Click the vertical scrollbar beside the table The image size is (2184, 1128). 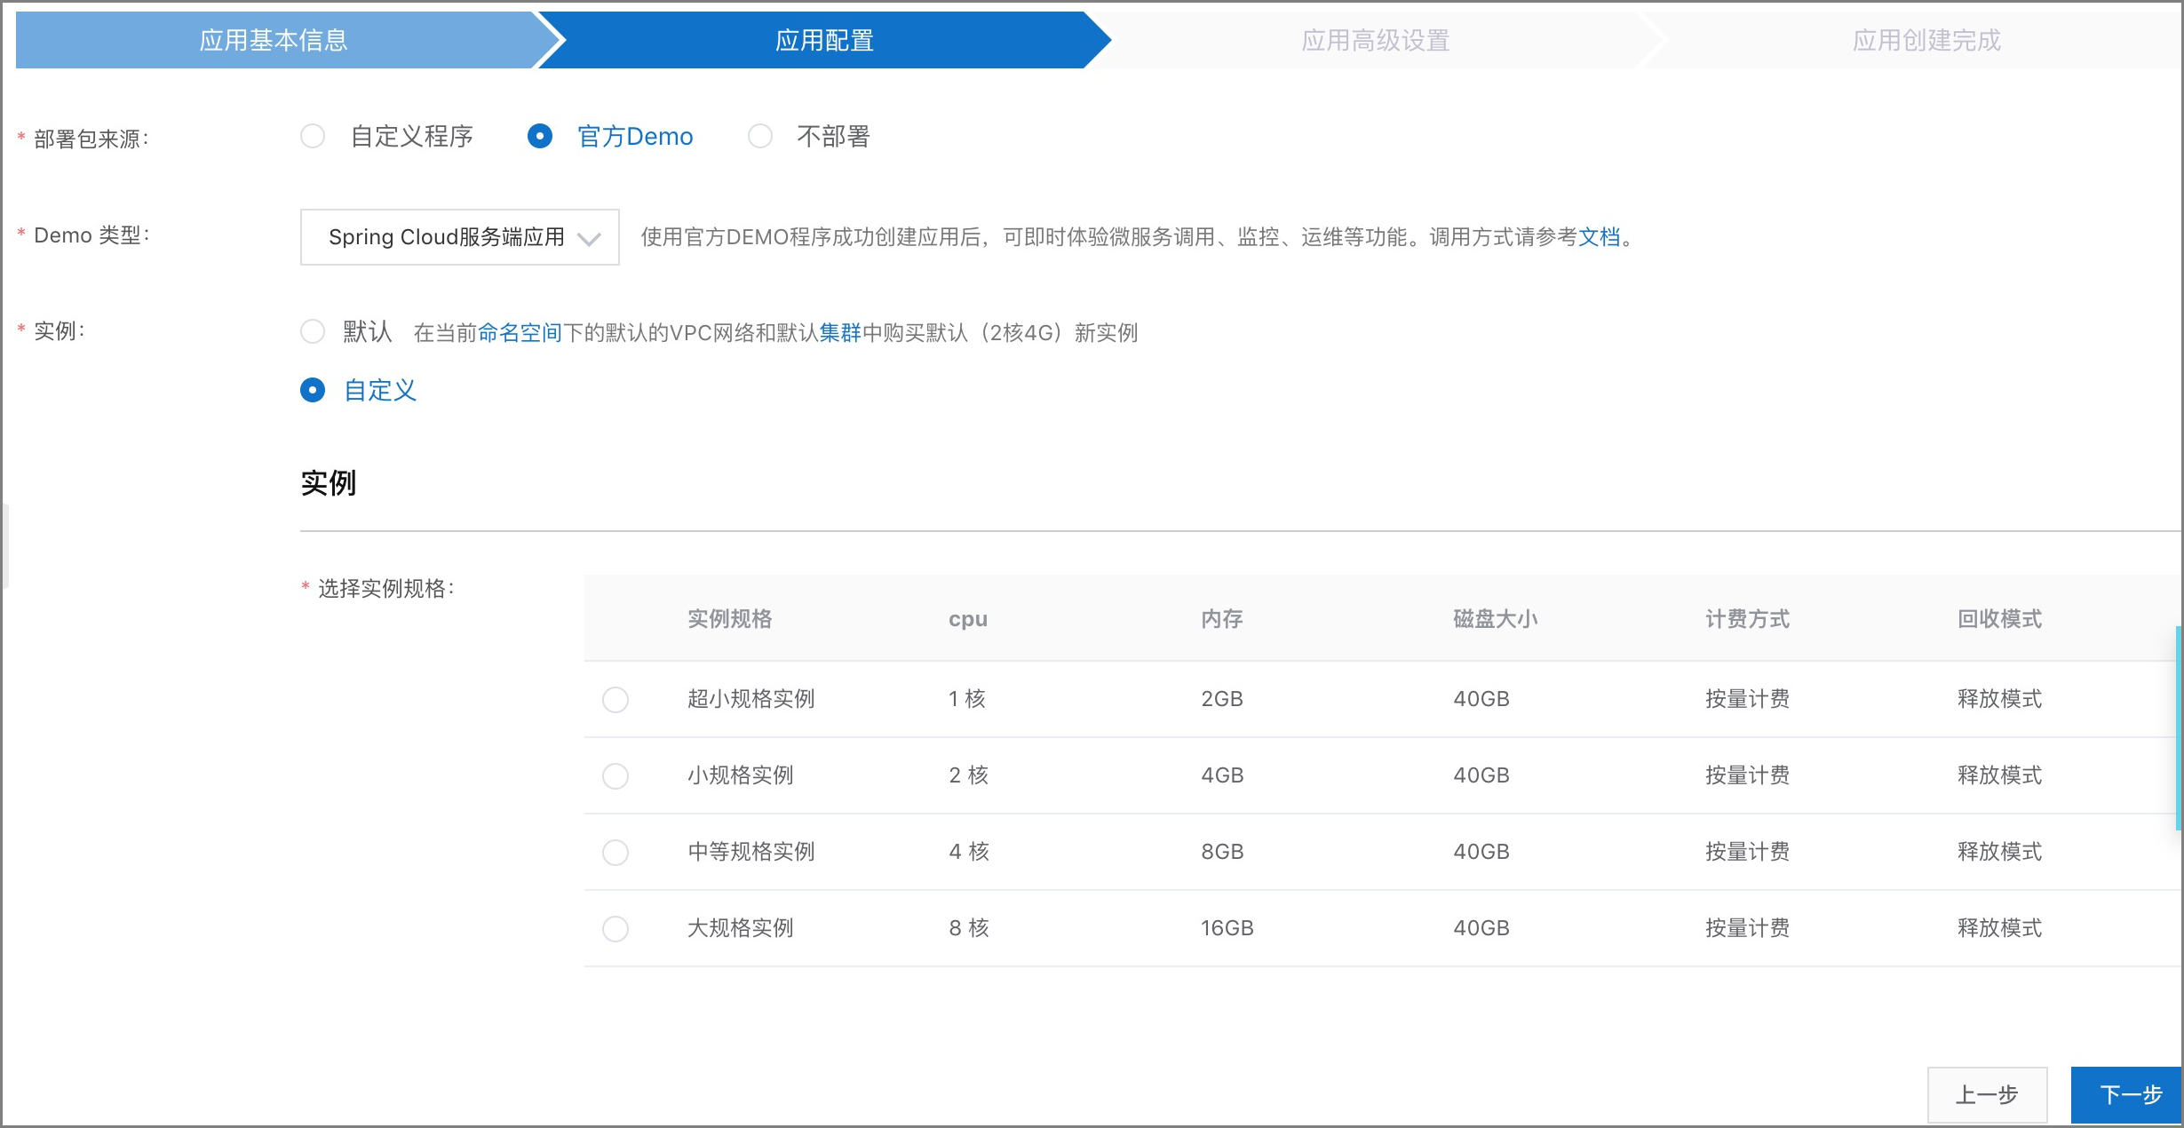pyautogui.click(x=2179, y=728)
